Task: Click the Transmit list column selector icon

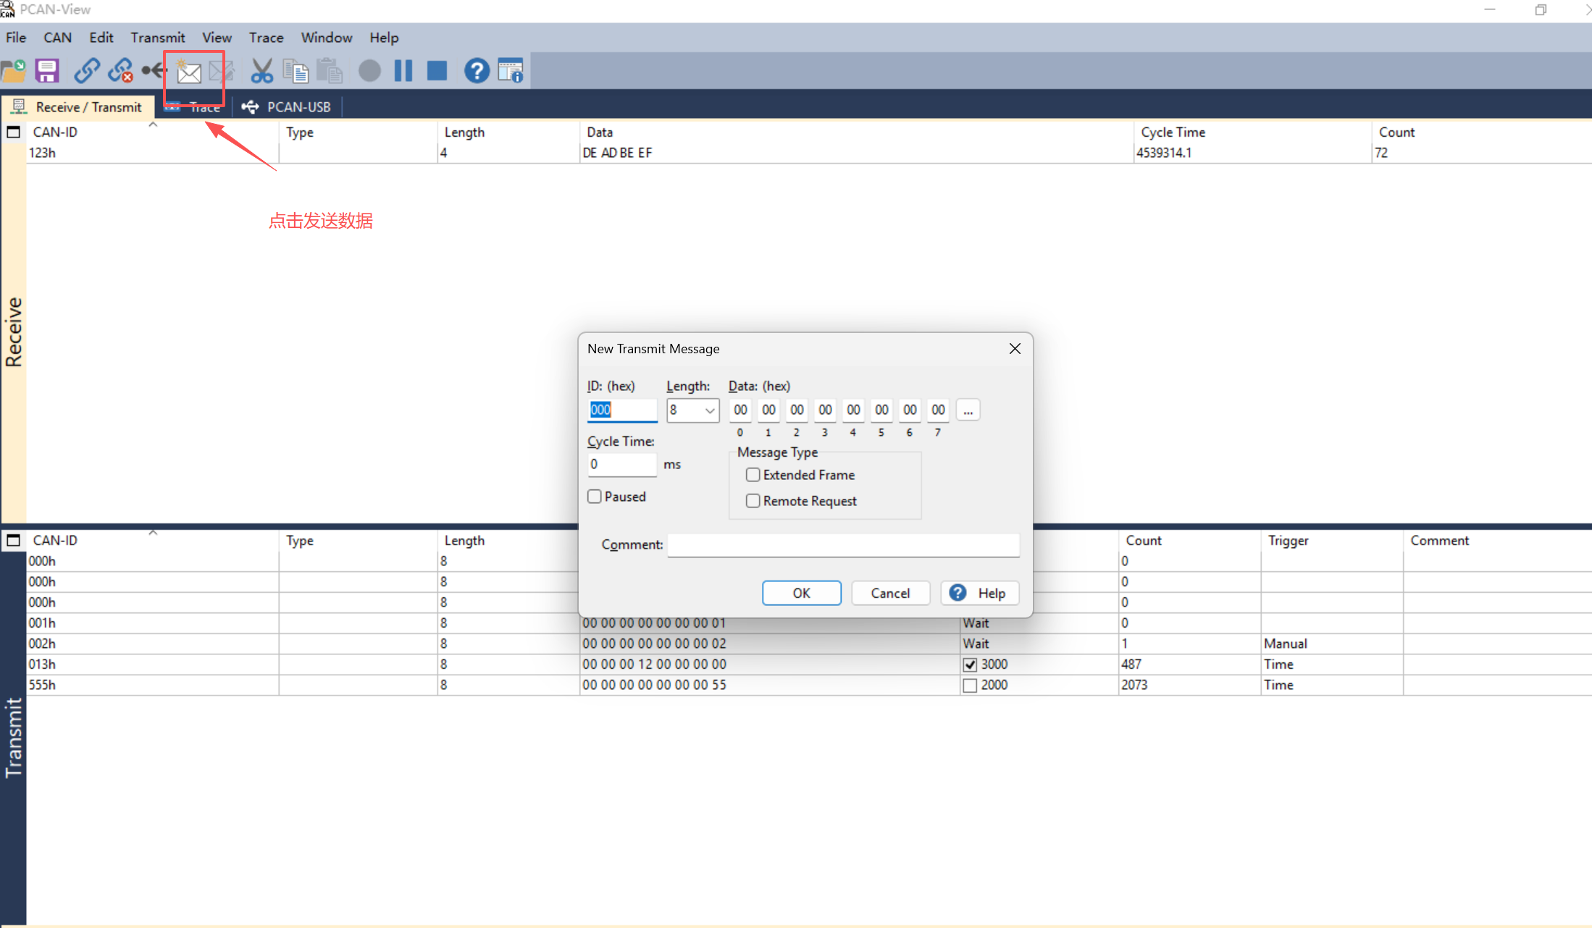Action: click(x=13, y=541)
